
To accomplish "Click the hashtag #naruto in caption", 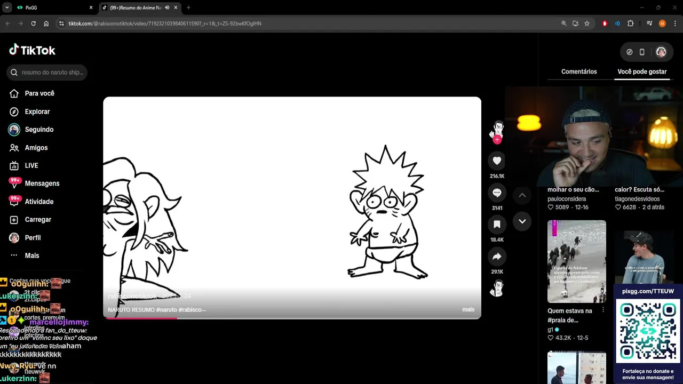I will [x=168, y=310].
